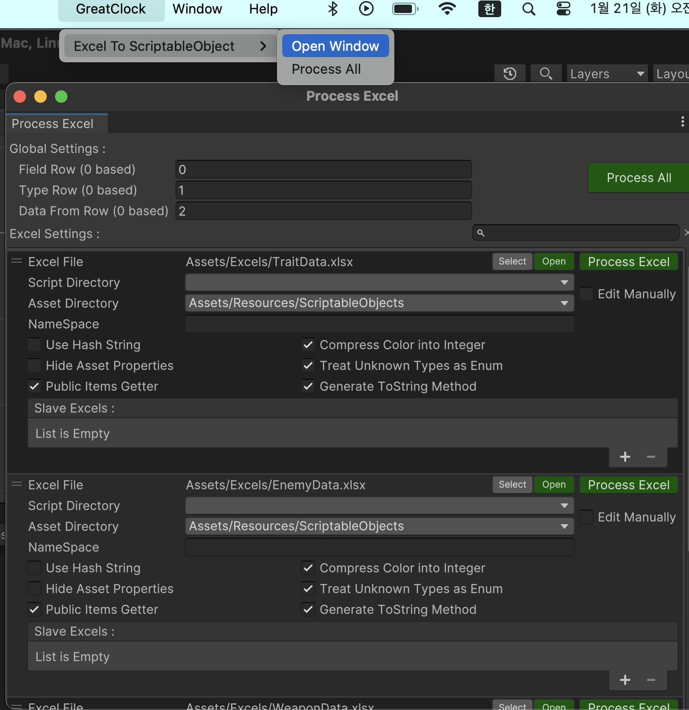Click the drag handle icon beside EnemyData Excel File
This screenshot has width=689, height=710.
click(x=16, y=484)
